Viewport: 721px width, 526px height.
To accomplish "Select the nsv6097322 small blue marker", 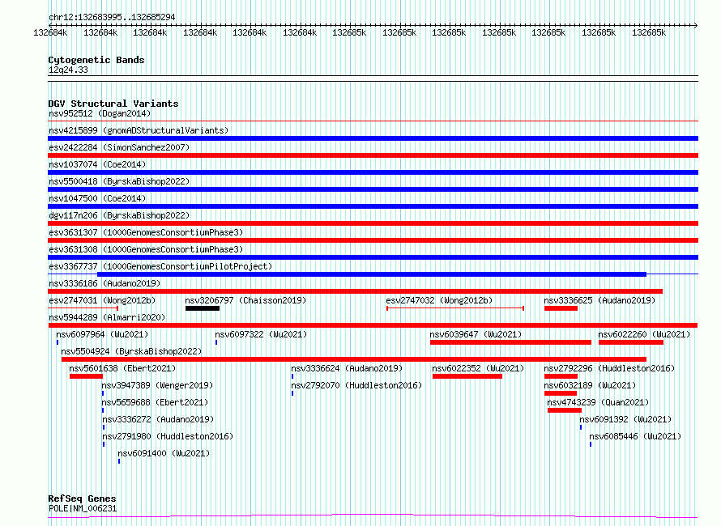I will coord(216,342).
